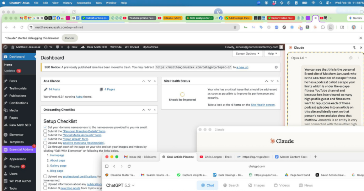Image resolution: width=364 pixels, height=191 pixels.
Task: Open the Astra theme link
Action: pyautogui.click(x=79, y=97)
